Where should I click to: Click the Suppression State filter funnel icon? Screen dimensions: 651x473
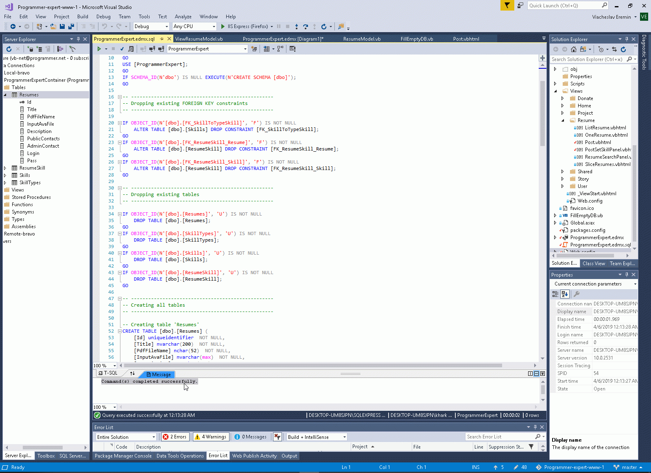click(531, 447)
